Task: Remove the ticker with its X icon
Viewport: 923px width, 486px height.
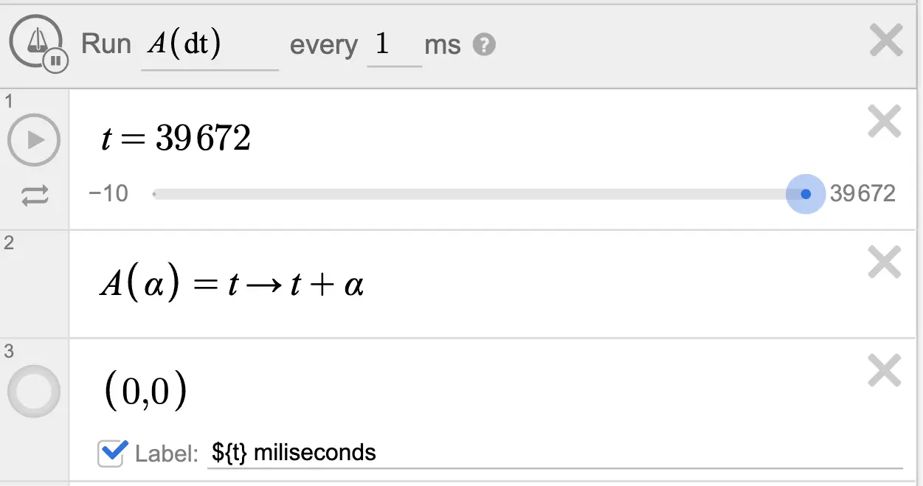Action: click(886, 41)
